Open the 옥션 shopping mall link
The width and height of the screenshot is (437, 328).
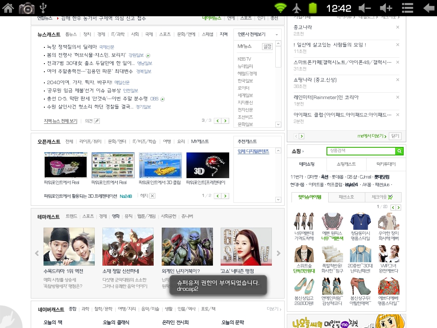tap(325, 177)
